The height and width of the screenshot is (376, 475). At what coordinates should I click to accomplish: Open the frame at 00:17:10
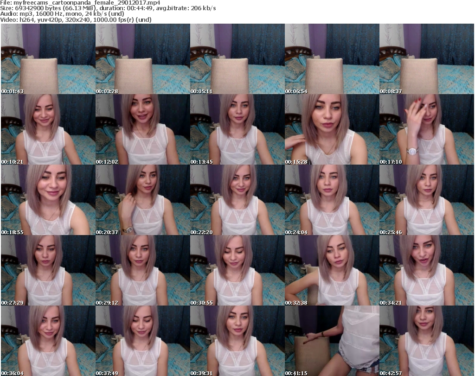[x=427, y=129]
